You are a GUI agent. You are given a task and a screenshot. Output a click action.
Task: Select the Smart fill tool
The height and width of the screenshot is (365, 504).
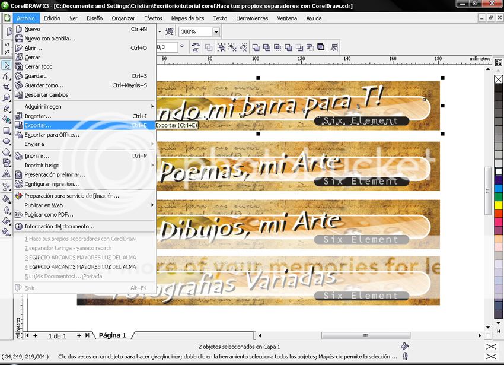point(7,119)
